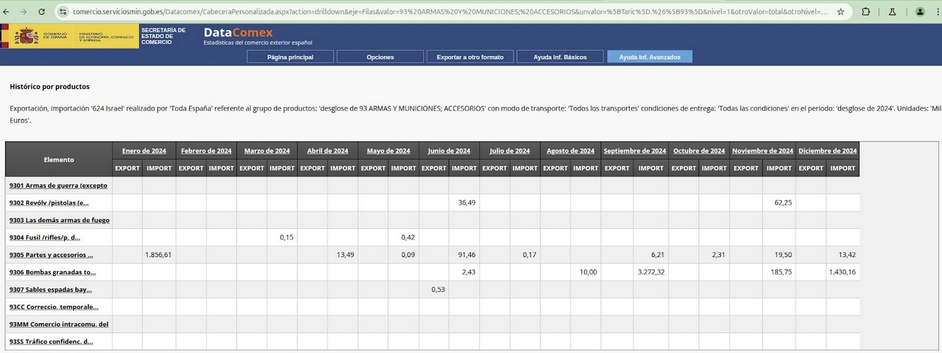Open the browser profile avatar icon
This screenshot has height=353, width=942.
coord(920,11)
